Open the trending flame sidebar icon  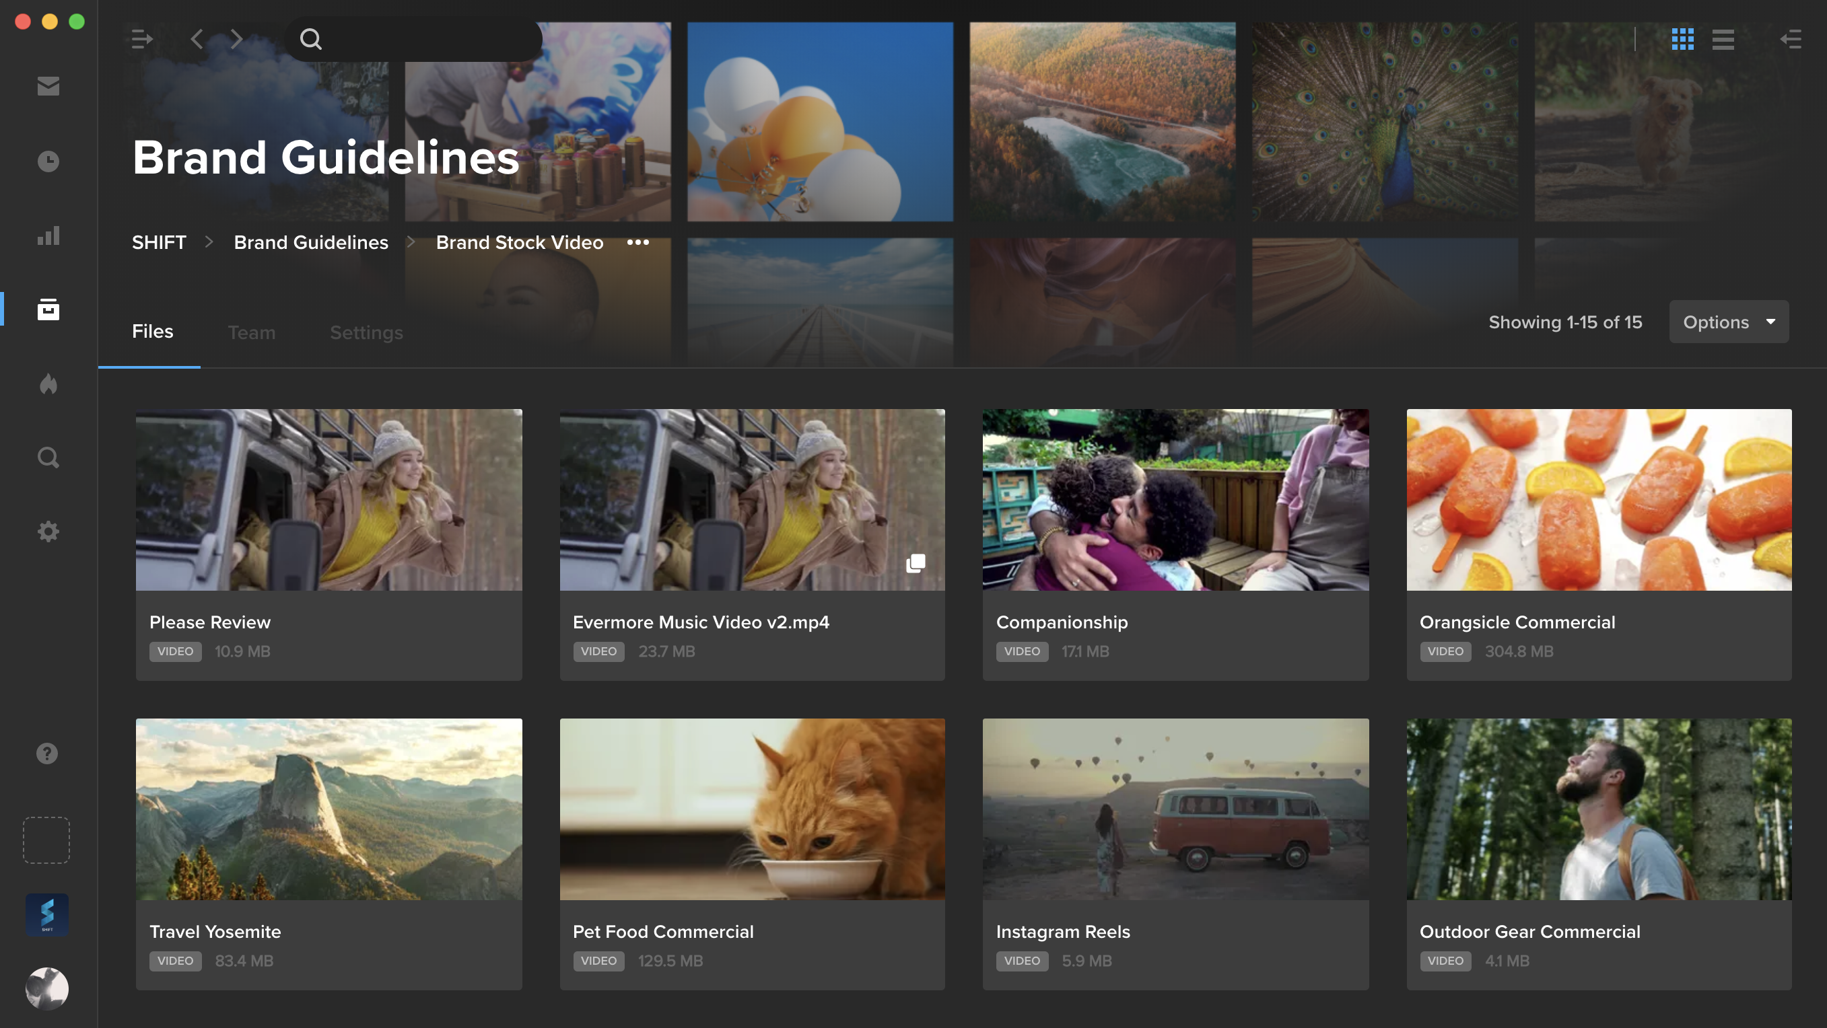[48, 383]
